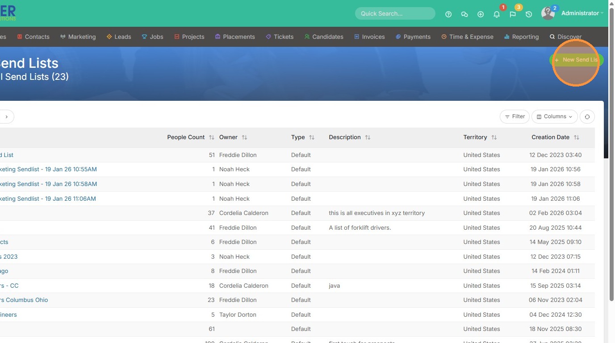Expand the Columns dropdown
The image size is (615, 343).
pos(554,117)
